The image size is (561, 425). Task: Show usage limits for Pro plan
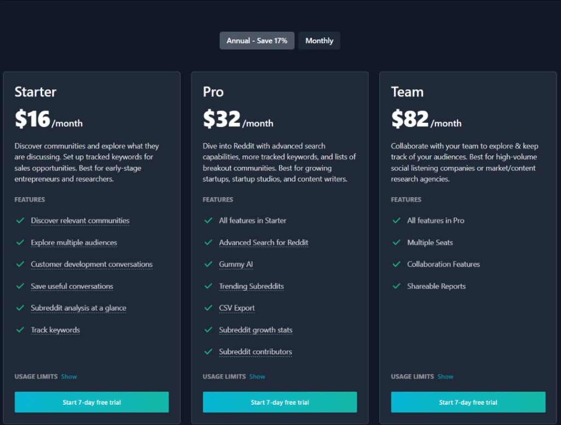point(257,377)
